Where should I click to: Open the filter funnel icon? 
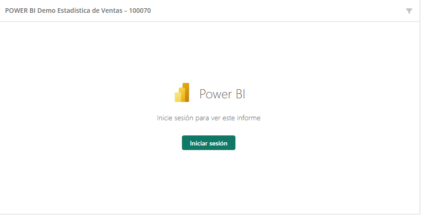[x=409, y=11]
